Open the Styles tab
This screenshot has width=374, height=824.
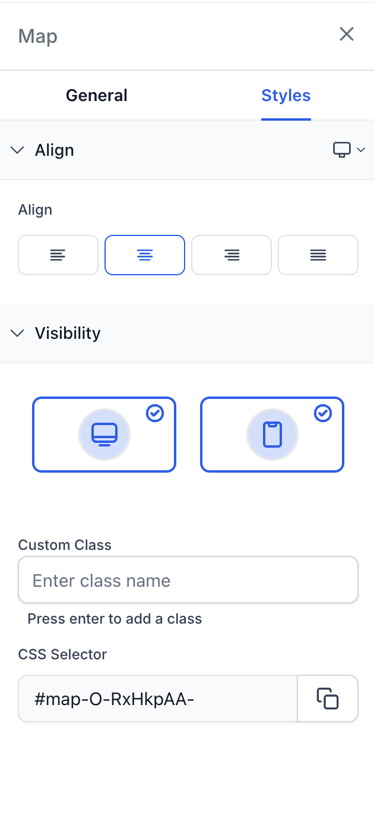(286, 95)
